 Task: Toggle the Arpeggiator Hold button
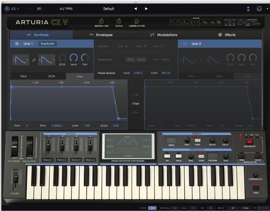coord(179,156)
